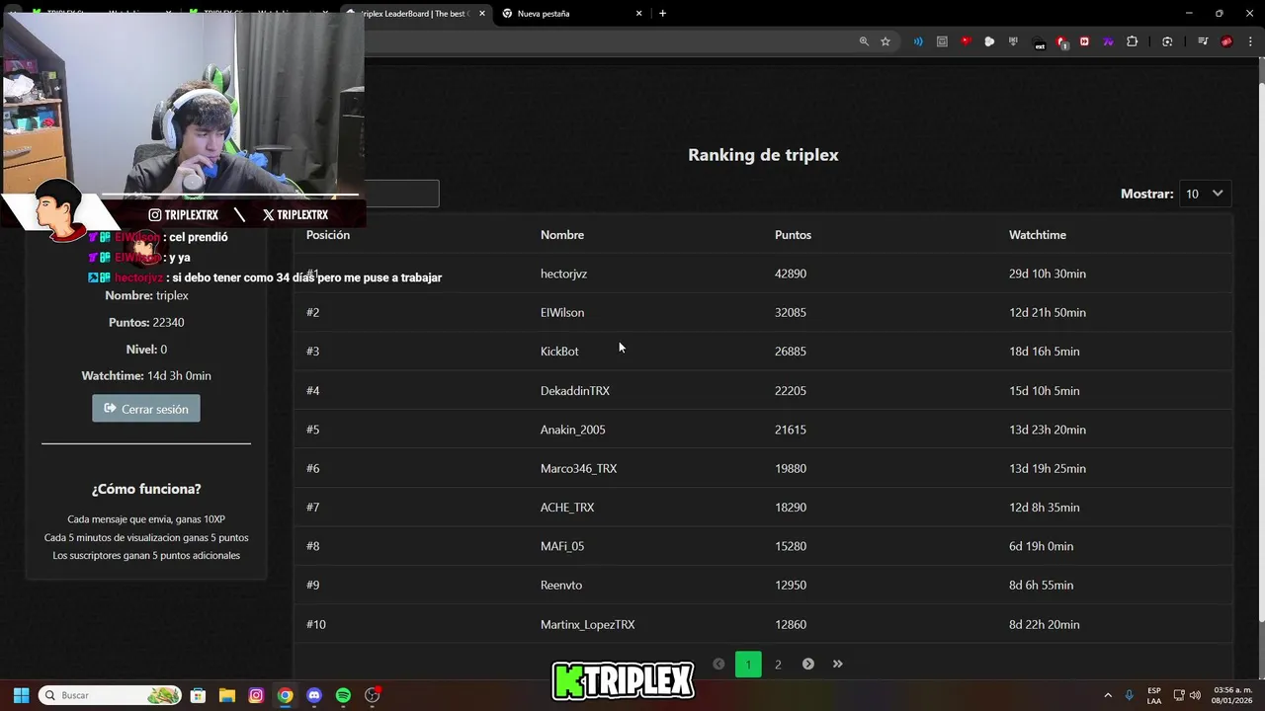Open the volume control in system tray
Image resolution: width=1265 pixels, height=711 pixels.
coord(1195,695)
